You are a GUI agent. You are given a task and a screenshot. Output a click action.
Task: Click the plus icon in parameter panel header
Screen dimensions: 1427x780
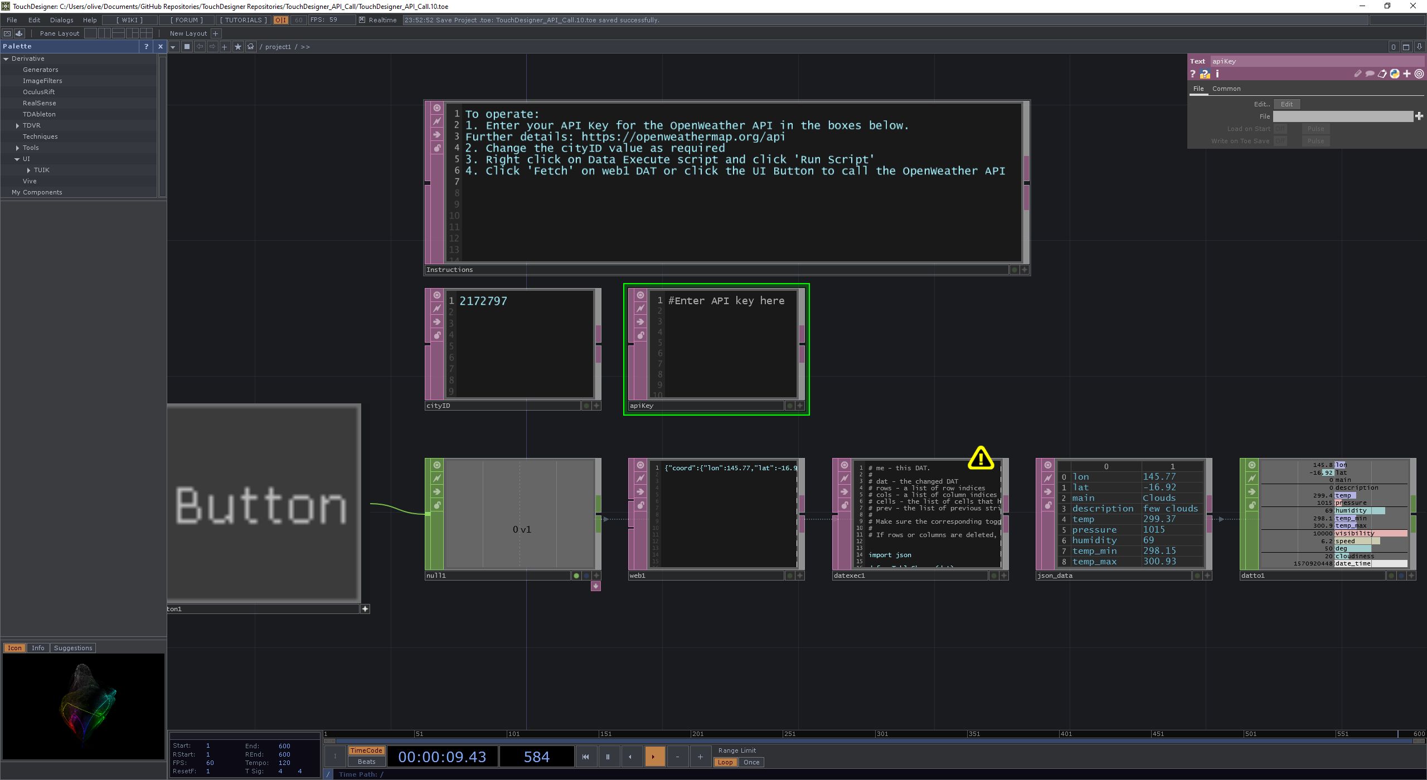[1407, 74]
